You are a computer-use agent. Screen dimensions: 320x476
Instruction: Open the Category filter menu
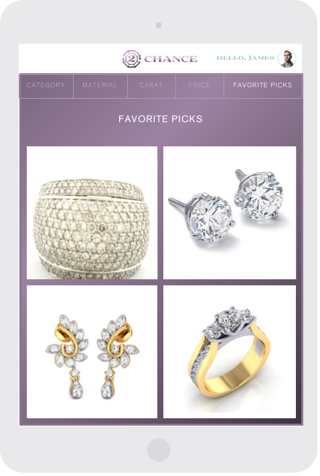pos(46,85)
